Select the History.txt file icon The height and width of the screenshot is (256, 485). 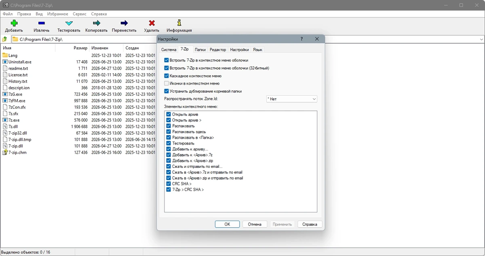(5, 81)
